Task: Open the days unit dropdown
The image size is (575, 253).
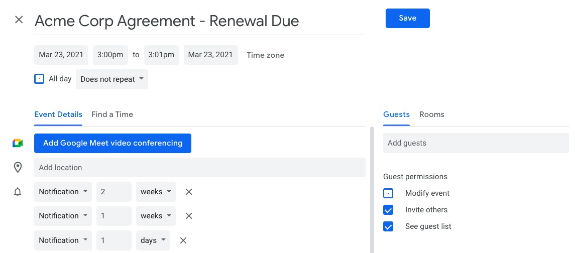Action: 153,240
